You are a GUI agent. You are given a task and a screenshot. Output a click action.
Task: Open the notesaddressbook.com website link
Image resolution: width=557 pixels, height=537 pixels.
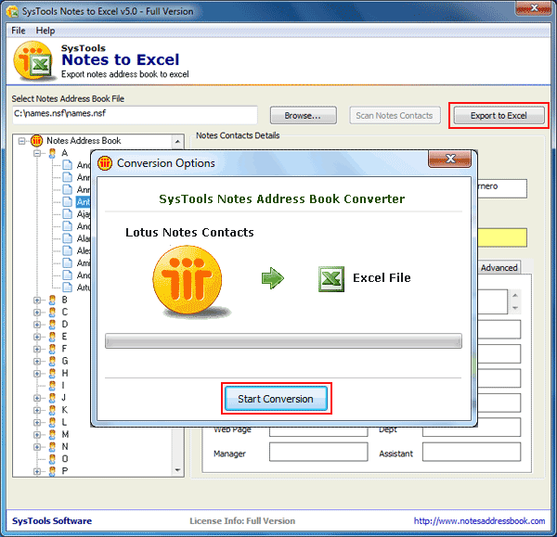(x=479, y=520)
